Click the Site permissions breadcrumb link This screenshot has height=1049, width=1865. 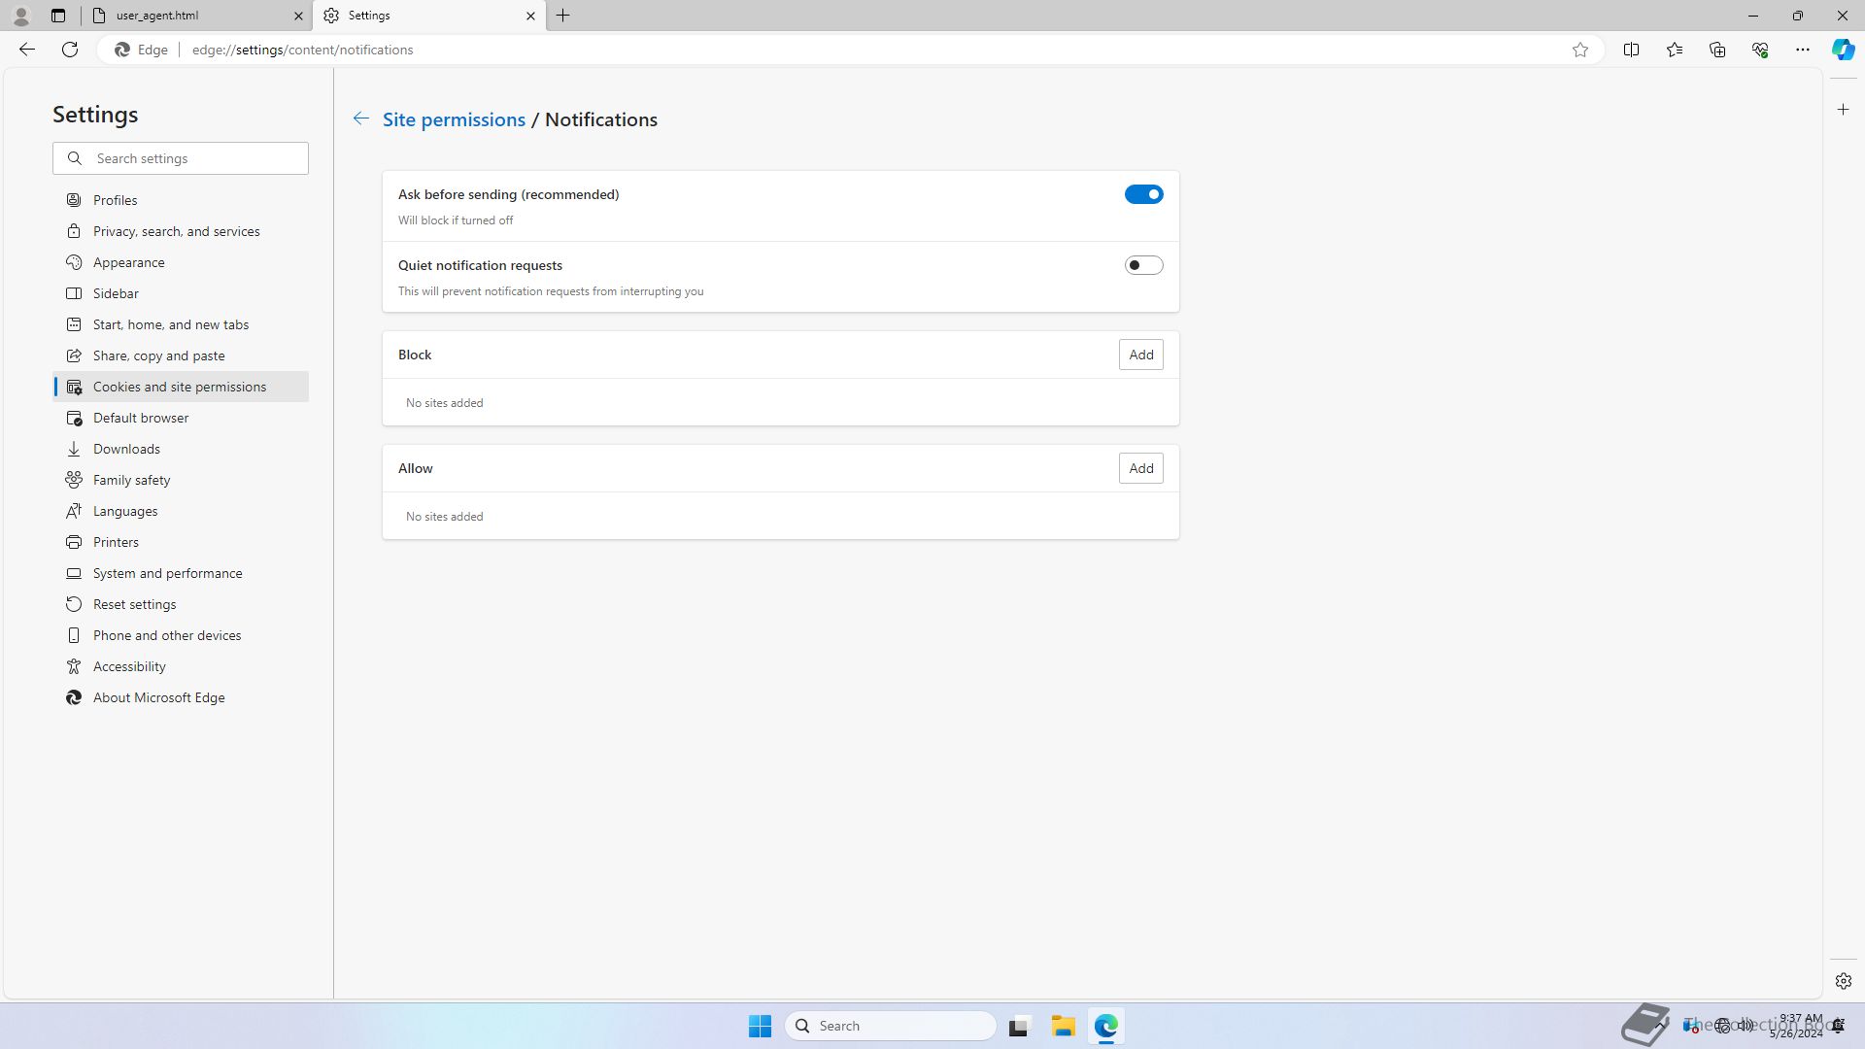point(454,119)
